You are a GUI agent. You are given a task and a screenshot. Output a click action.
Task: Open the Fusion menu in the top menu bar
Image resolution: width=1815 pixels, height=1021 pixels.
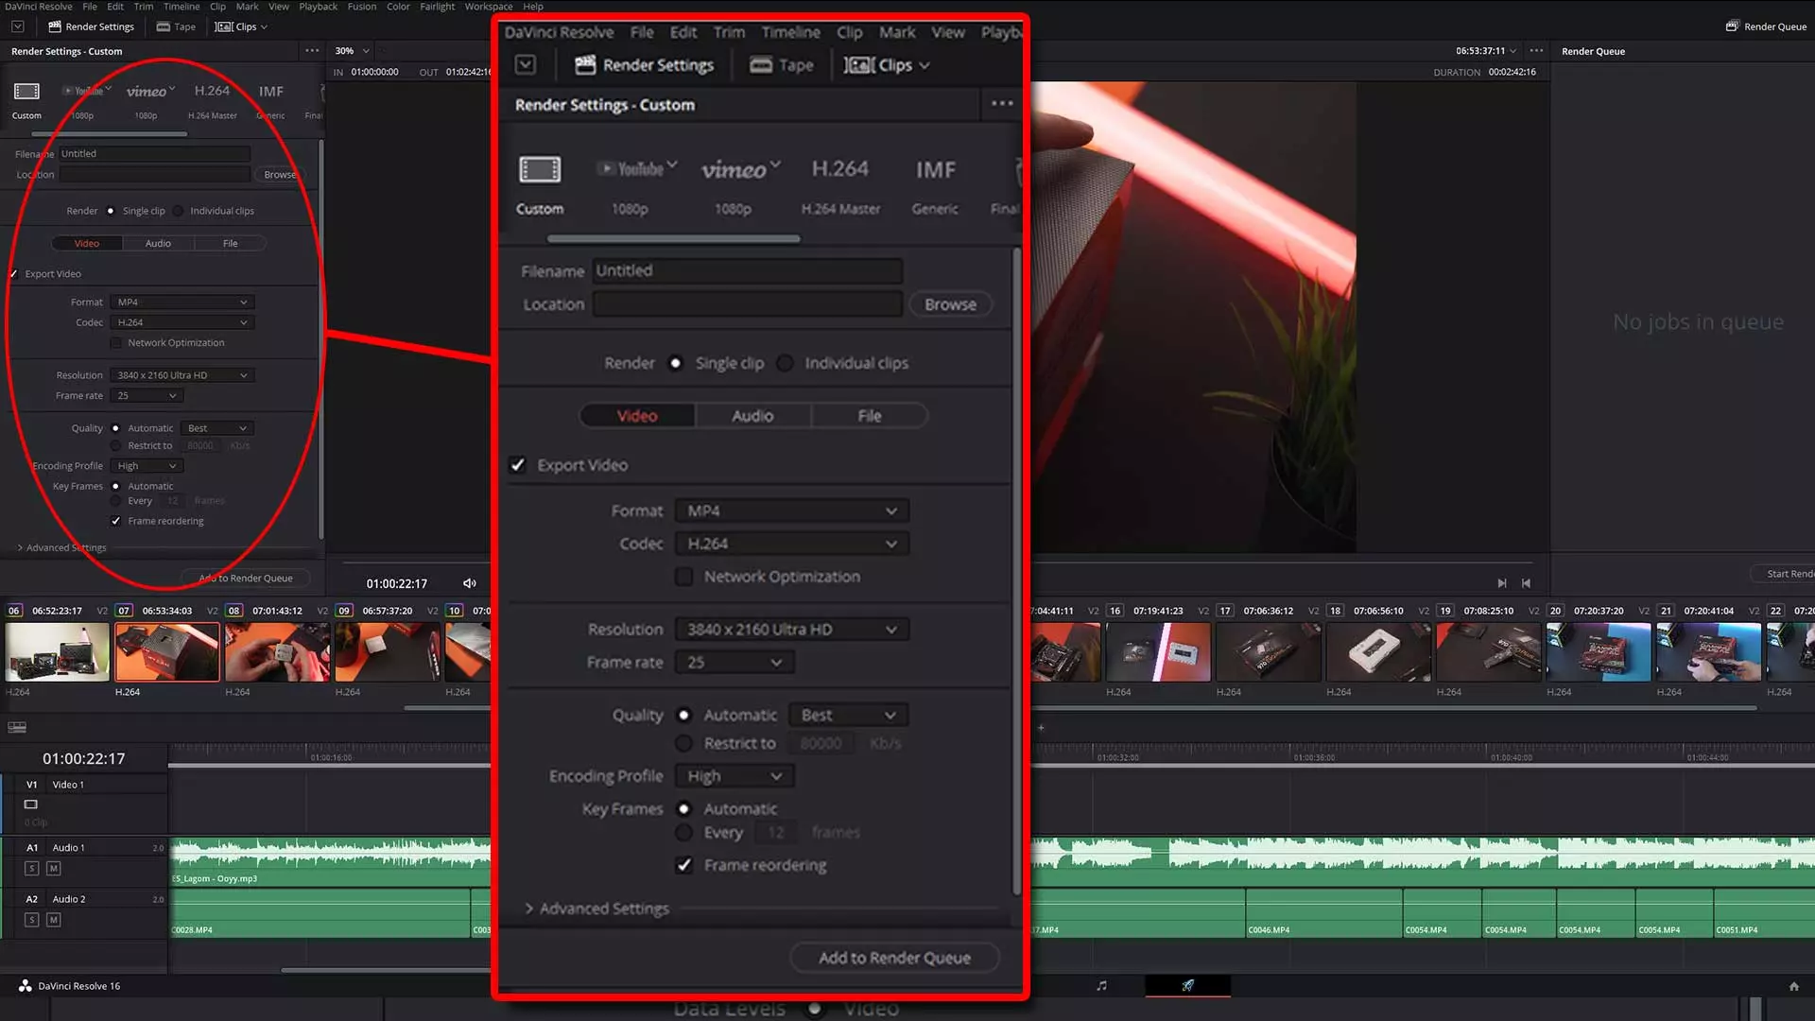point(361,7)
